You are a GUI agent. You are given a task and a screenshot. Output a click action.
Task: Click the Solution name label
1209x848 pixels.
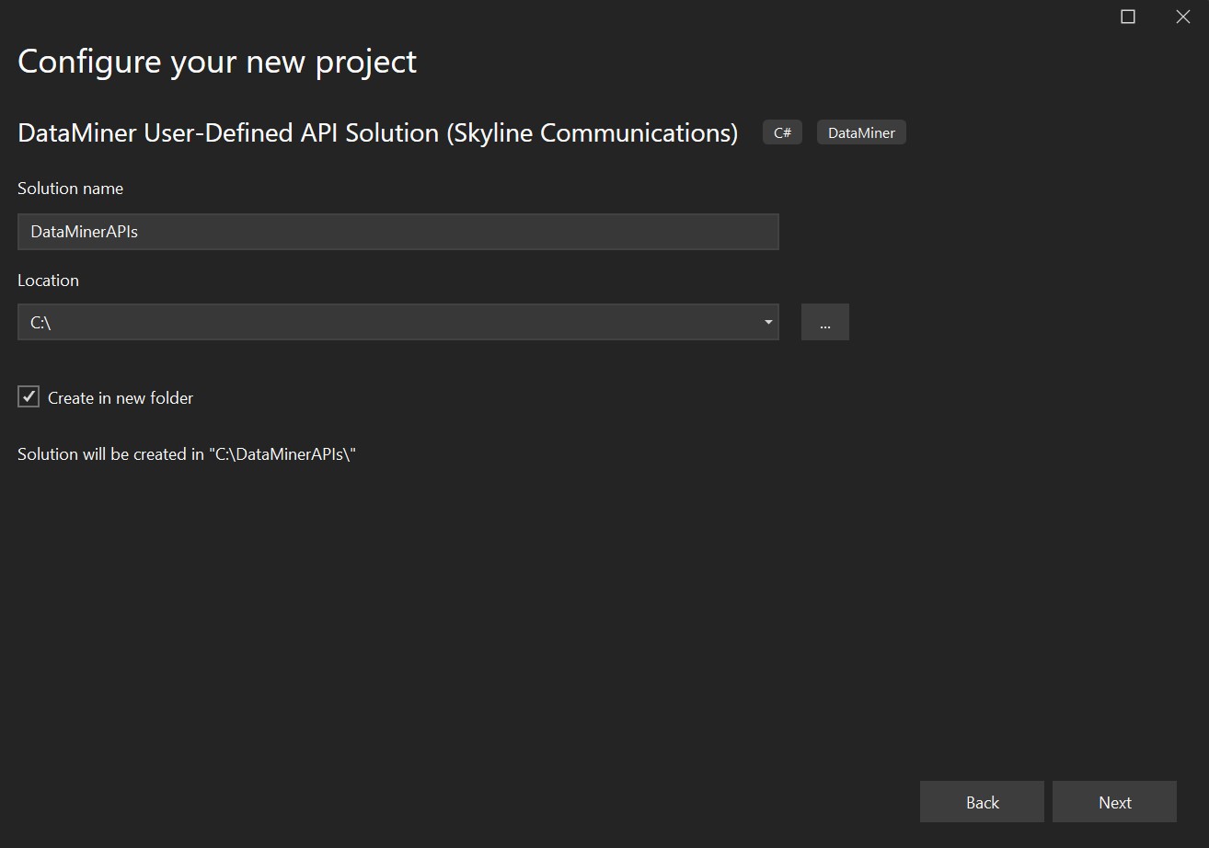(70, 189)
